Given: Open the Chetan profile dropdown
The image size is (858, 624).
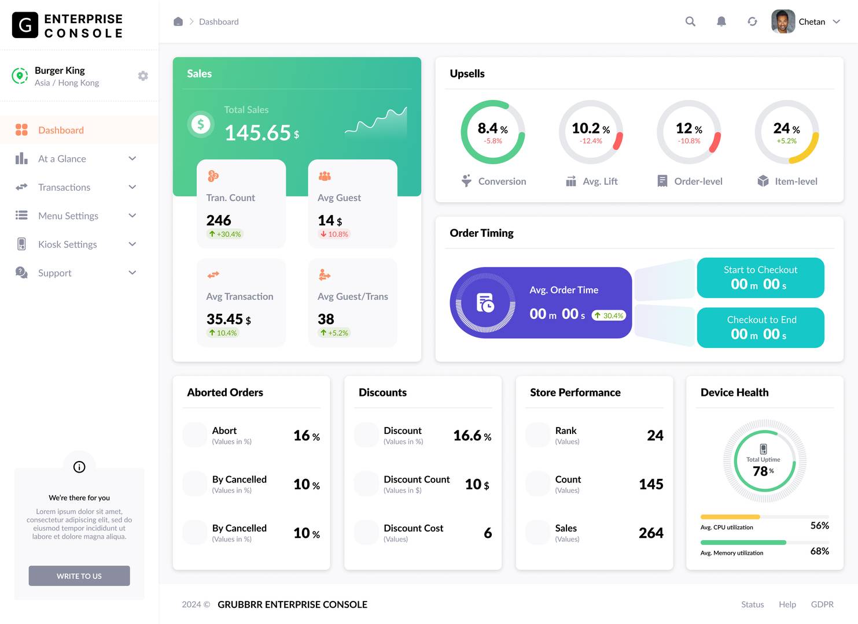Looking at the screenshot, I should click(837, 21).
